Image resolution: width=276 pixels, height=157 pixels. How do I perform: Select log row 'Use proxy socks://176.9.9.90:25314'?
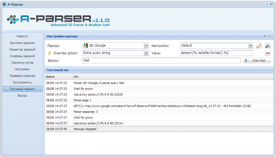coord(159,124)
